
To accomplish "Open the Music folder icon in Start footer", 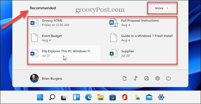I will point(136,78).
